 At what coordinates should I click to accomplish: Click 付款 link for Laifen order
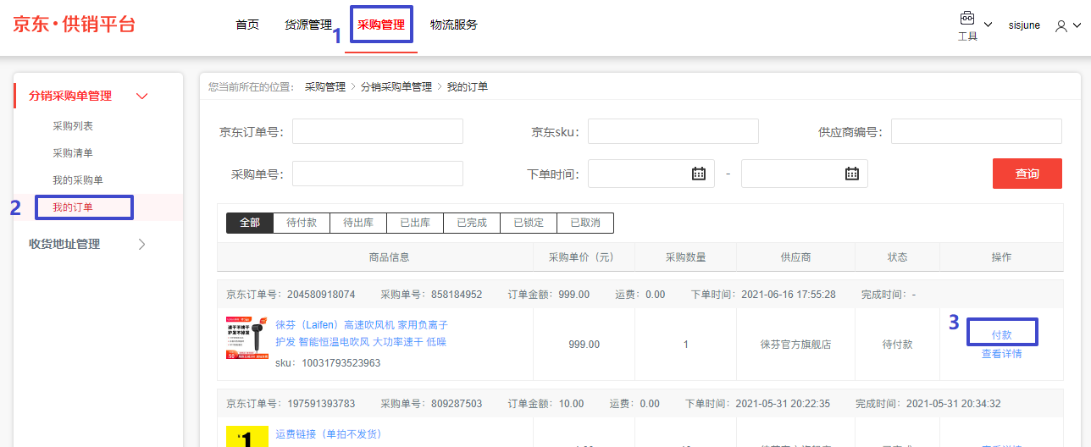[x=1002, y=335]
